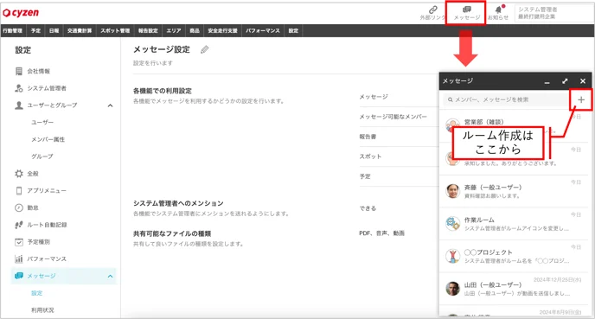Collapse the ユーザーとグループ section
The width and height of the screenshot is (595, 319).
tap(110, 105)
